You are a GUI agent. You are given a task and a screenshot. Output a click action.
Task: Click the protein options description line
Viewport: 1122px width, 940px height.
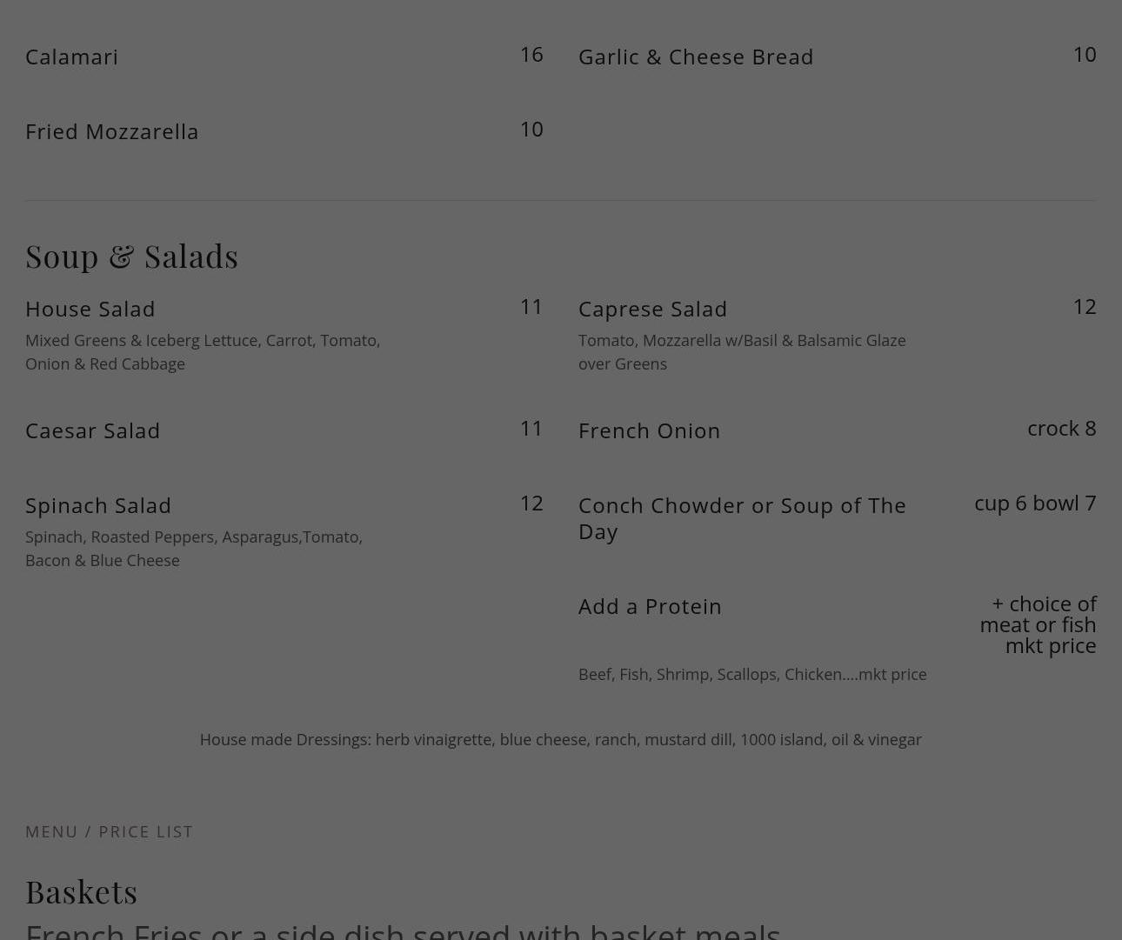click(751, 674)
